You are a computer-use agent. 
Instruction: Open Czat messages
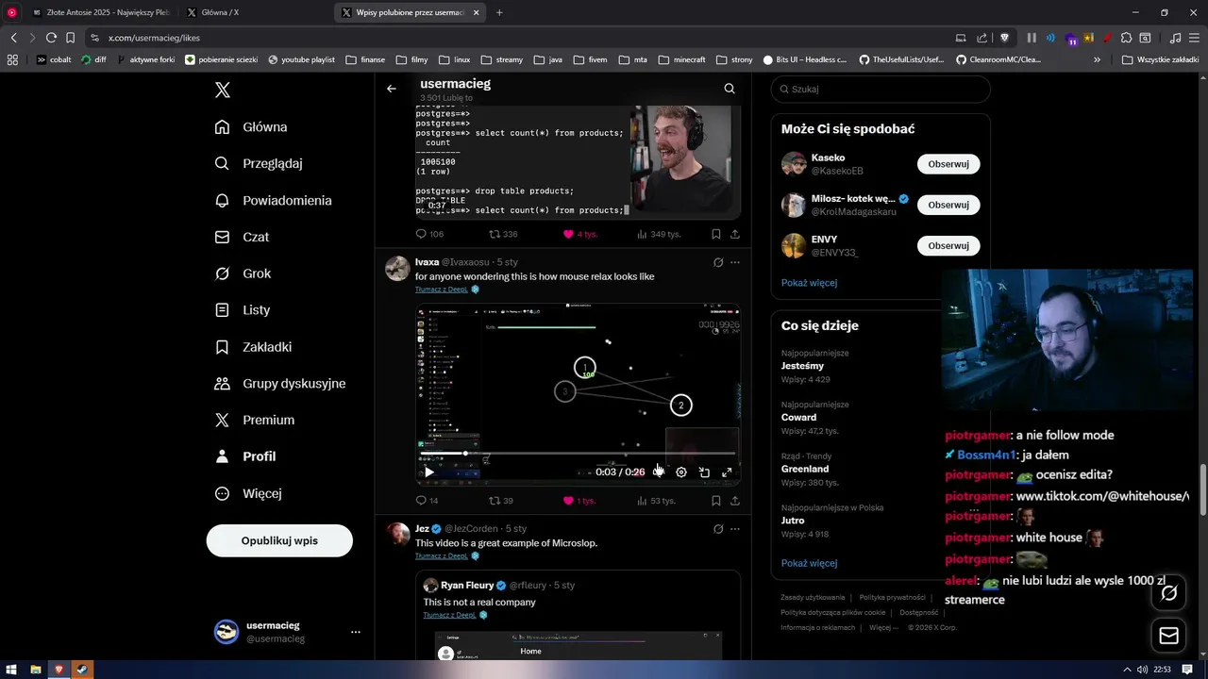click(x=242, y=237)
